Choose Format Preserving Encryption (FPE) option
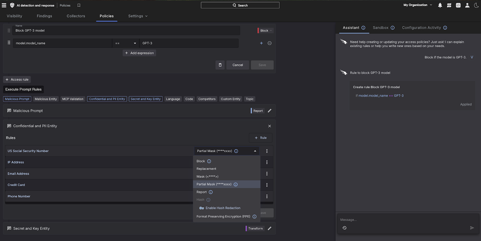Image resolution: width=481 pixels, height=241 pixels. click(223, 216)
